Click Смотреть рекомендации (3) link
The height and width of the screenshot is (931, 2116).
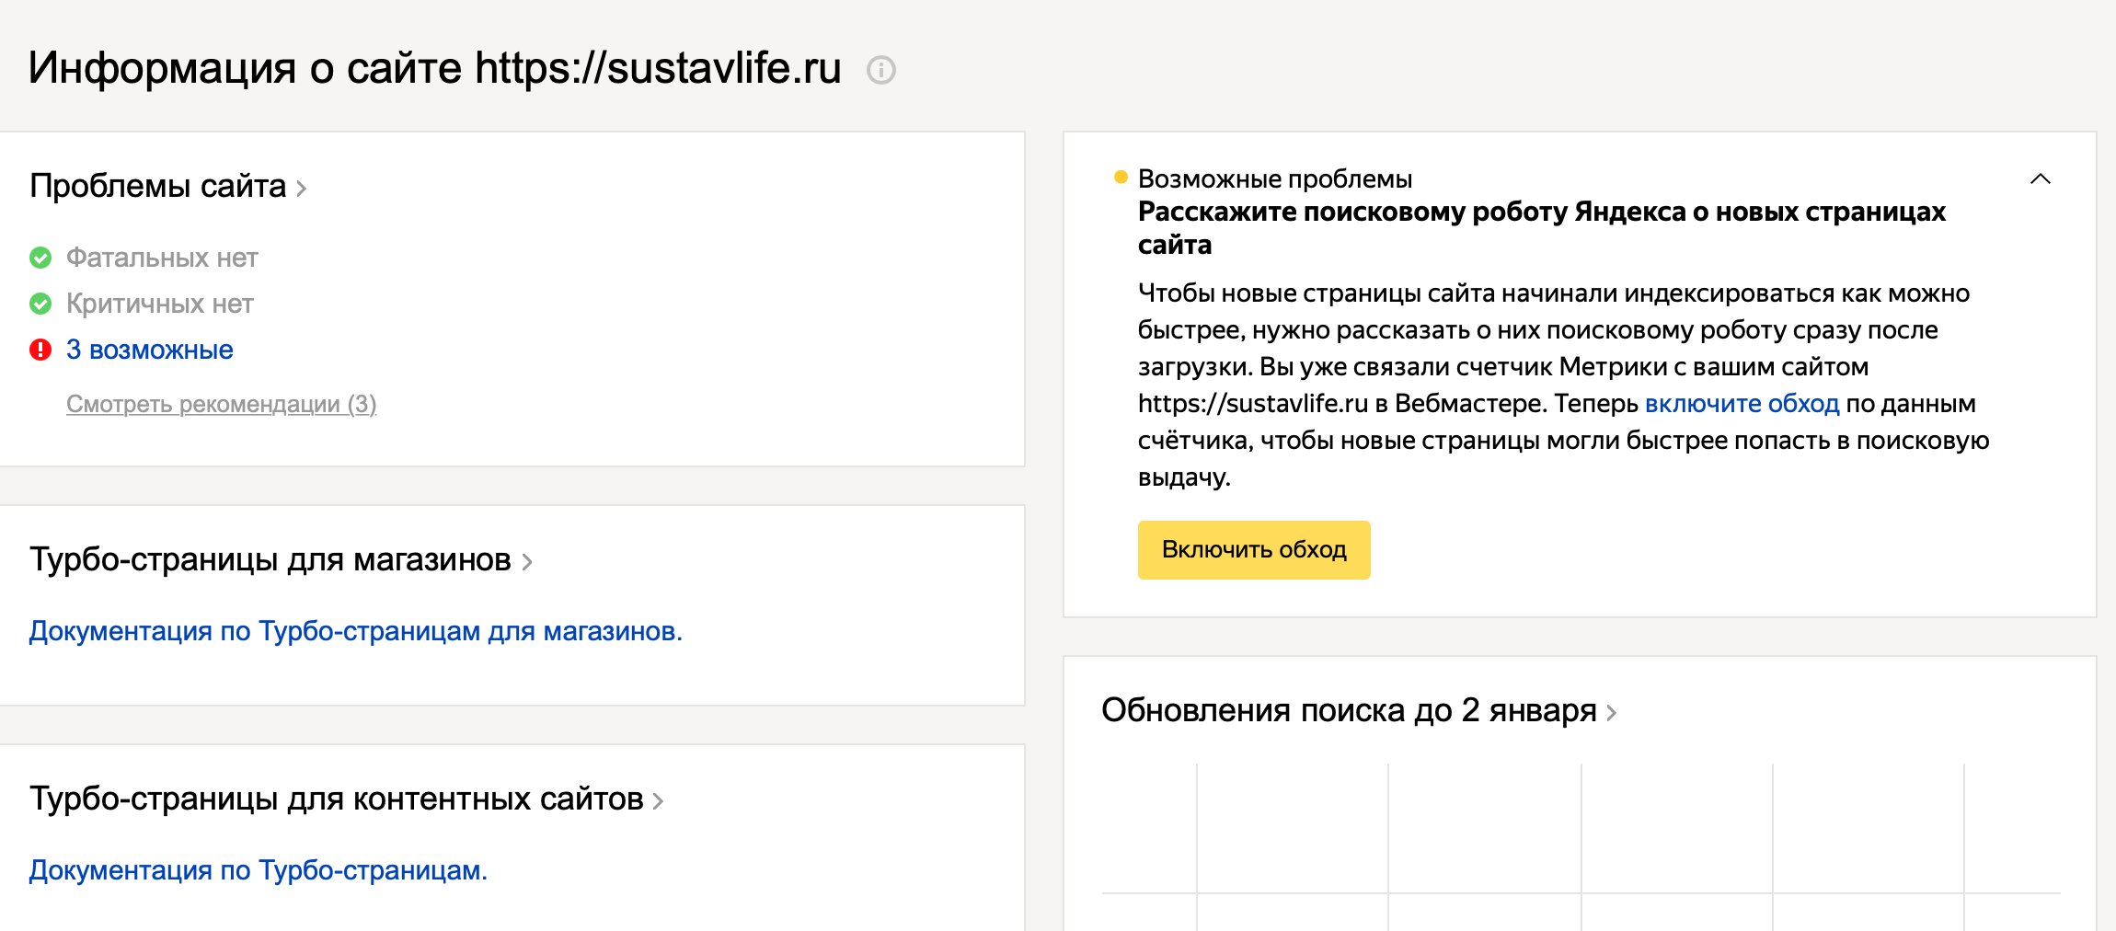221,404
